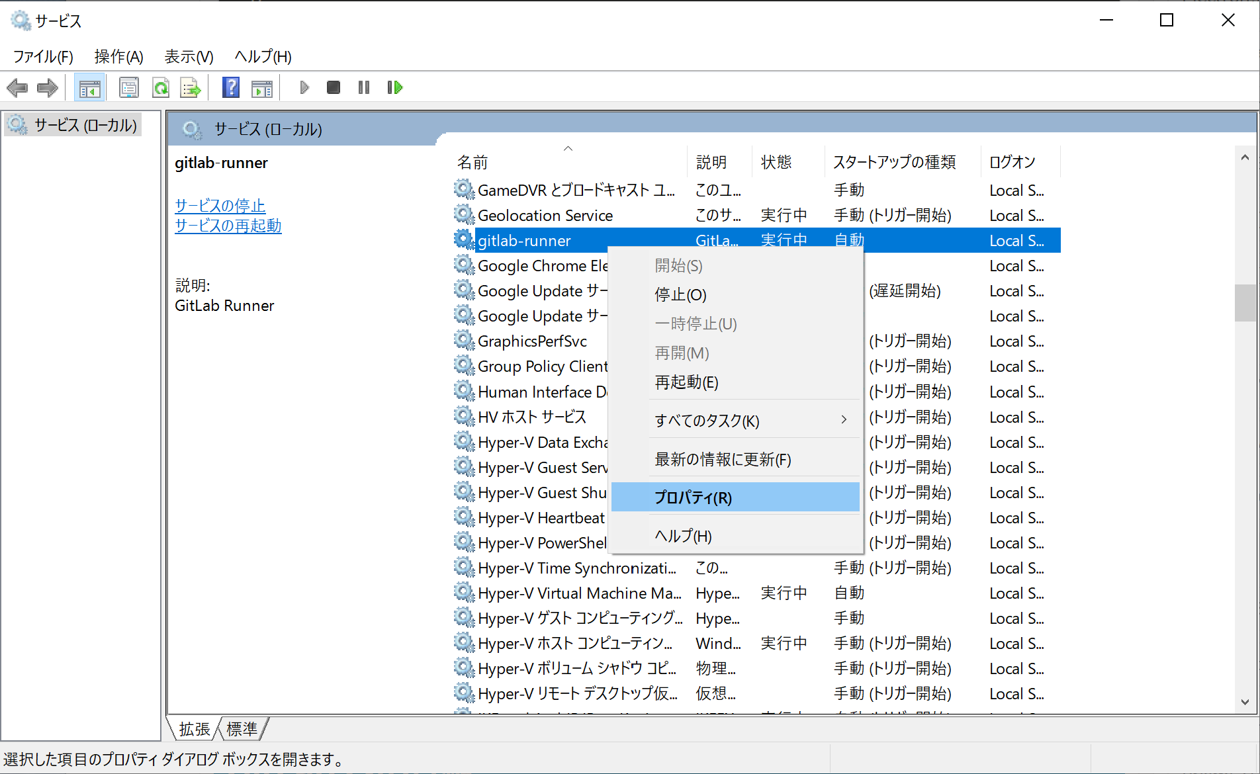Select the gitlab-runner service row
This screenshot has height=774, width=1260.
point(757,240)
